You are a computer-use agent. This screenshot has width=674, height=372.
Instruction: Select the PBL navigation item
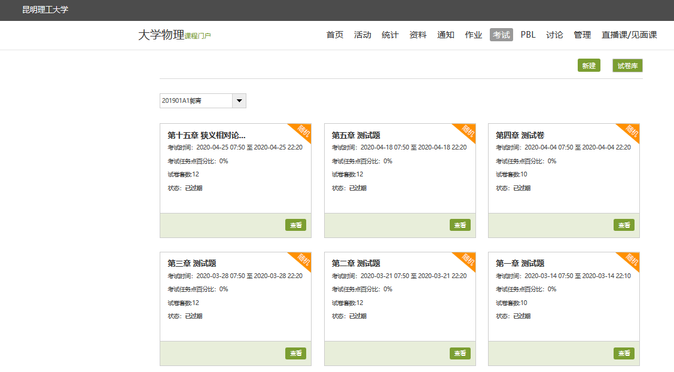coord(528,35)
